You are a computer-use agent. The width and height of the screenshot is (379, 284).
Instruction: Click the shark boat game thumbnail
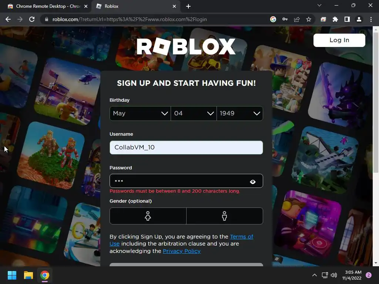(325, 160)
